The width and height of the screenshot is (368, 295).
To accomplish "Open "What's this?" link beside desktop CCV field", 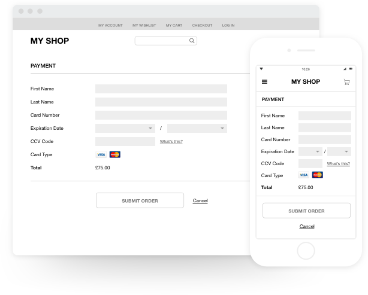I will (171, 142).
